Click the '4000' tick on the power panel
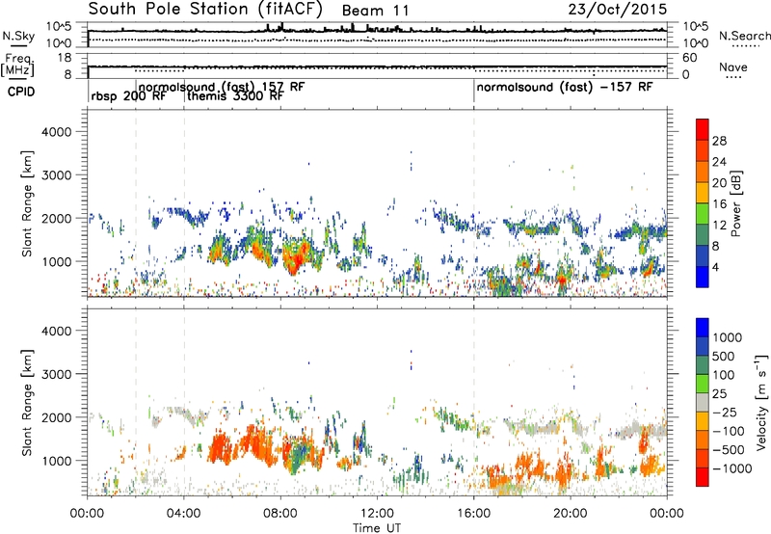This screenshot has width=771, height=534. tap(56, 132)
